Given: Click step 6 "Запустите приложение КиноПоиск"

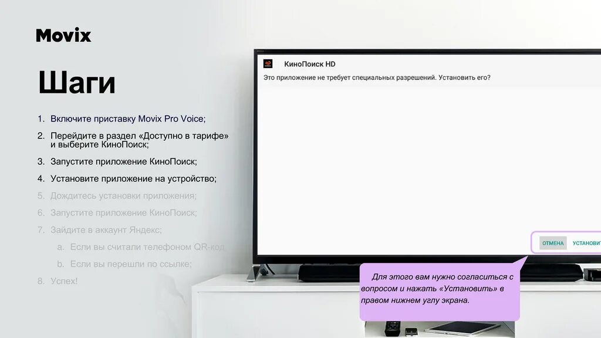Looking at the screenshot, I should pyautogui.click(x=124, y=212).
